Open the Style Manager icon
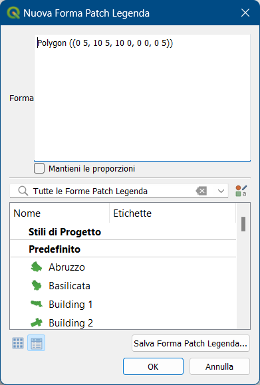Image resolution: width=260 pixels, height=385 pixels. coord(241,191)
